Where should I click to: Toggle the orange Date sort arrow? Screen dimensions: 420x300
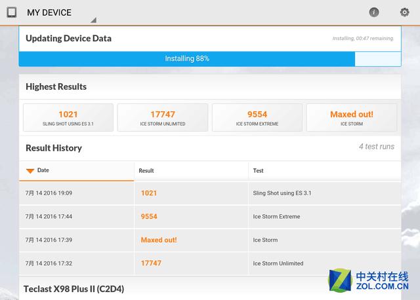(x=30, y=171)
